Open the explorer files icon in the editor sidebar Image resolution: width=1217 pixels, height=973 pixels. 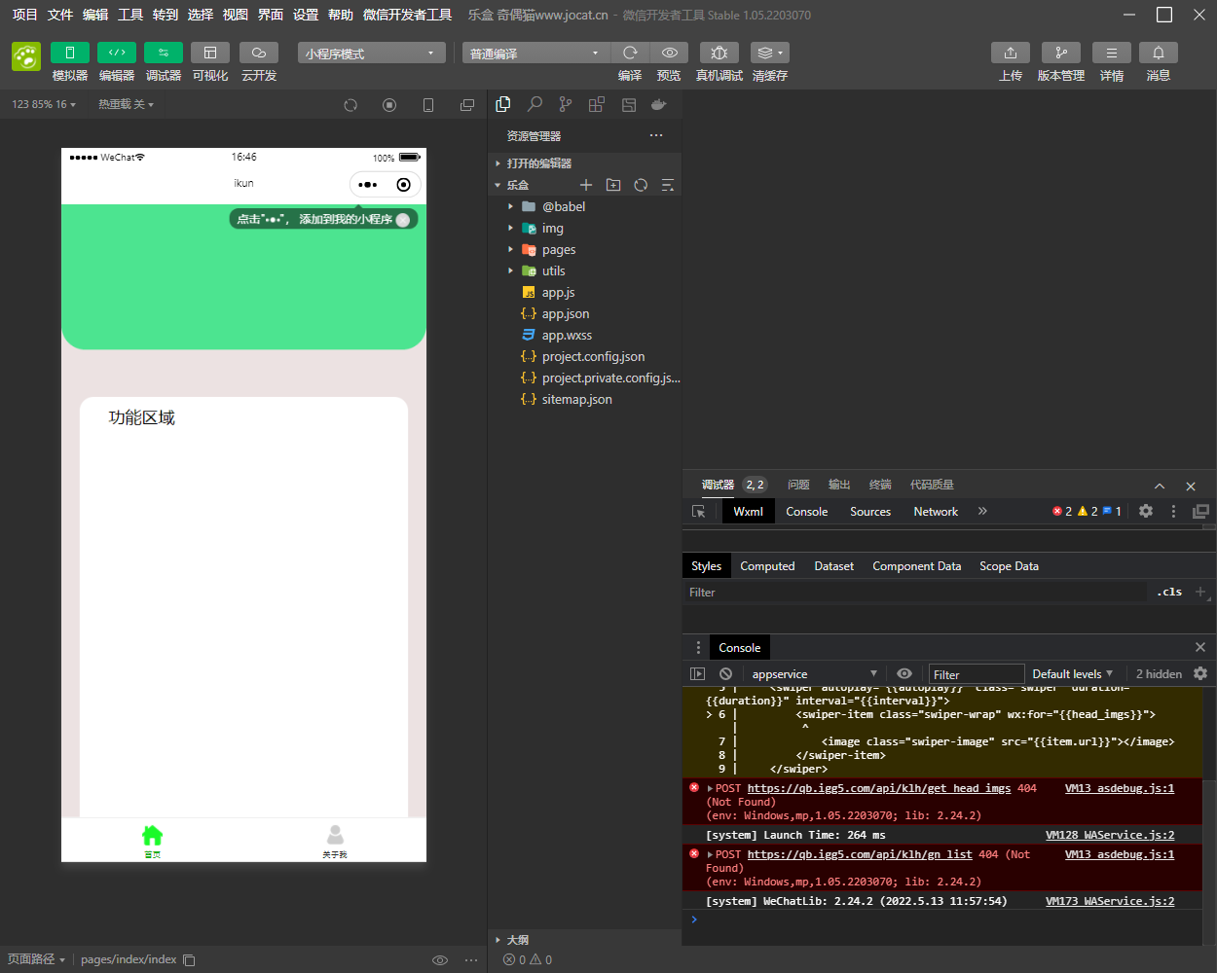click(x=503, y=104)
